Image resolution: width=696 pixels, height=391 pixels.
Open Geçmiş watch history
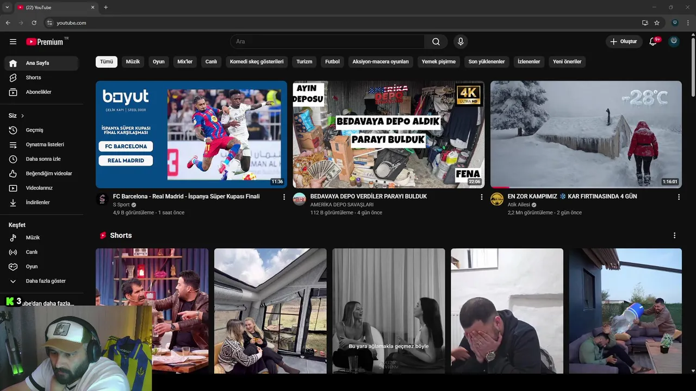(41, 130)
